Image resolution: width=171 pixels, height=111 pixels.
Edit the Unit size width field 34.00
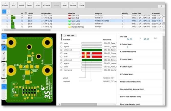130,39
